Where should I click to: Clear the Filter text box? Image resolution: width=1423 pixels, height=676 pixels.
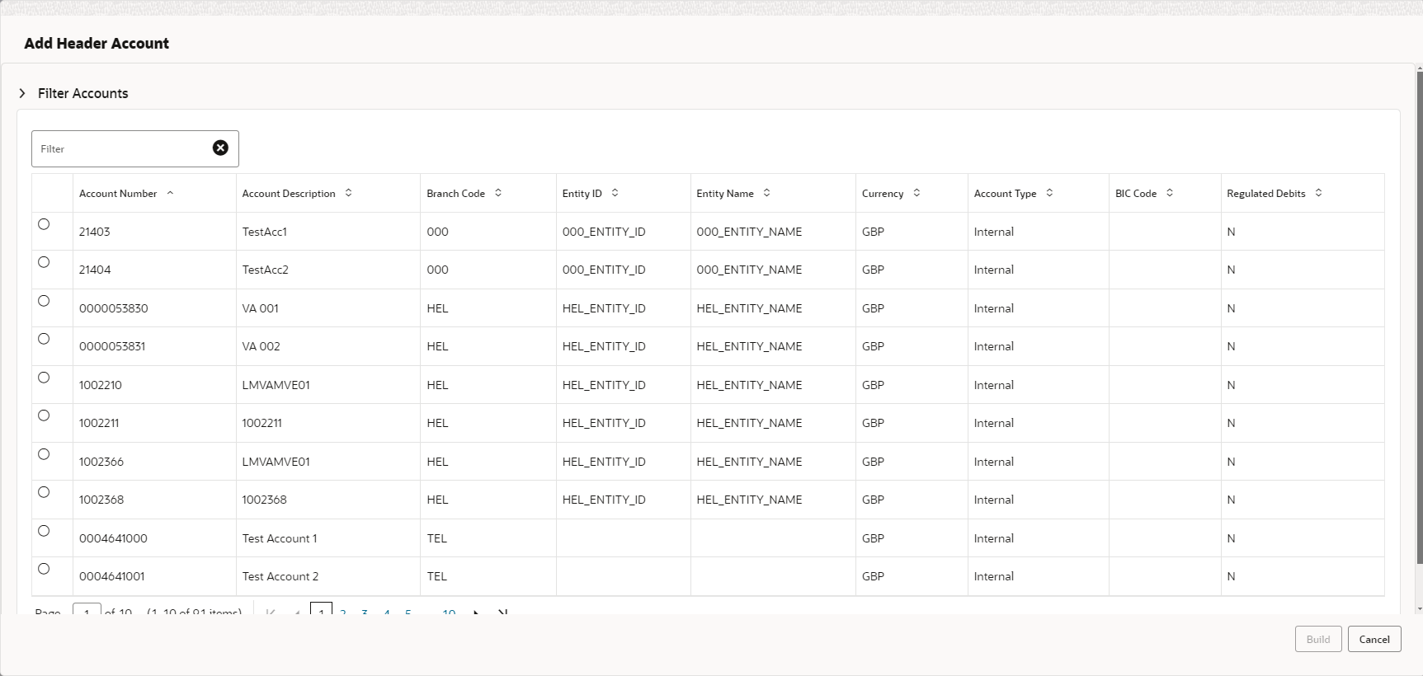(220, 148)
